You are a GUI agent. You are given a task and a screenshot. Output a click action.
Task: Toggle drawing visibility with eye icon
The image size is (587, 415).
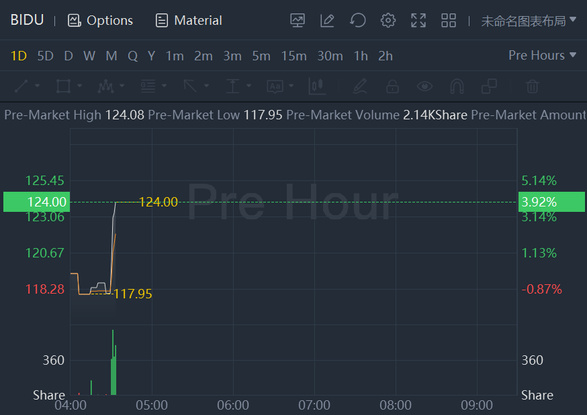[x=424, y=86]
